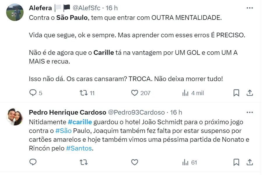
Task: Like Alefera's tweet
Action: click(134, 93)
